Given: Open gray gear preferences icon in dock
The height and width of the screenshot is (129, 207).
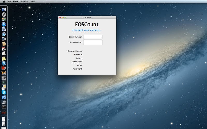Looking at the screenshot, I should pos(4,78).
